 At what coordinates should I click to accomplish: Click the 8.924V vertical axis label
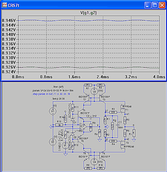[x=9, y=71]
